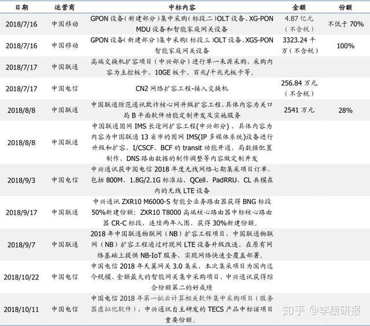
Task: Click the 物联网 (NB) 扩容工程 description
Action: 182,244
